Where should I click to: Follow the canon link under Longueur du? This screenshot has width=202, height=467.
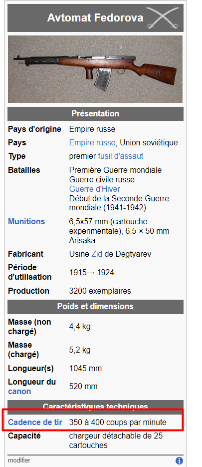click(x=19, y=392)
